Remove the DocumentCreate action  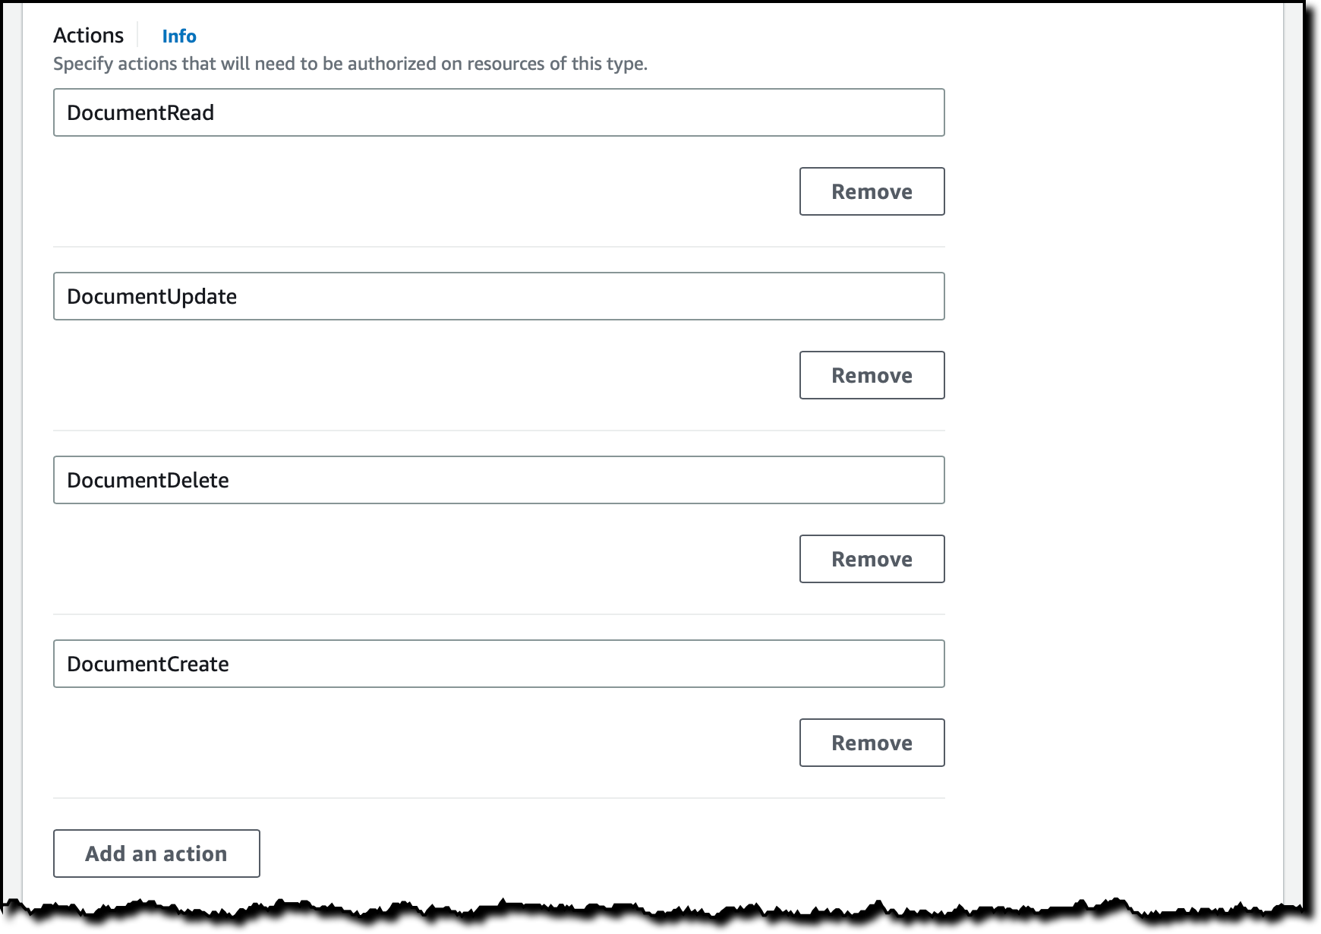pos(872,743)
